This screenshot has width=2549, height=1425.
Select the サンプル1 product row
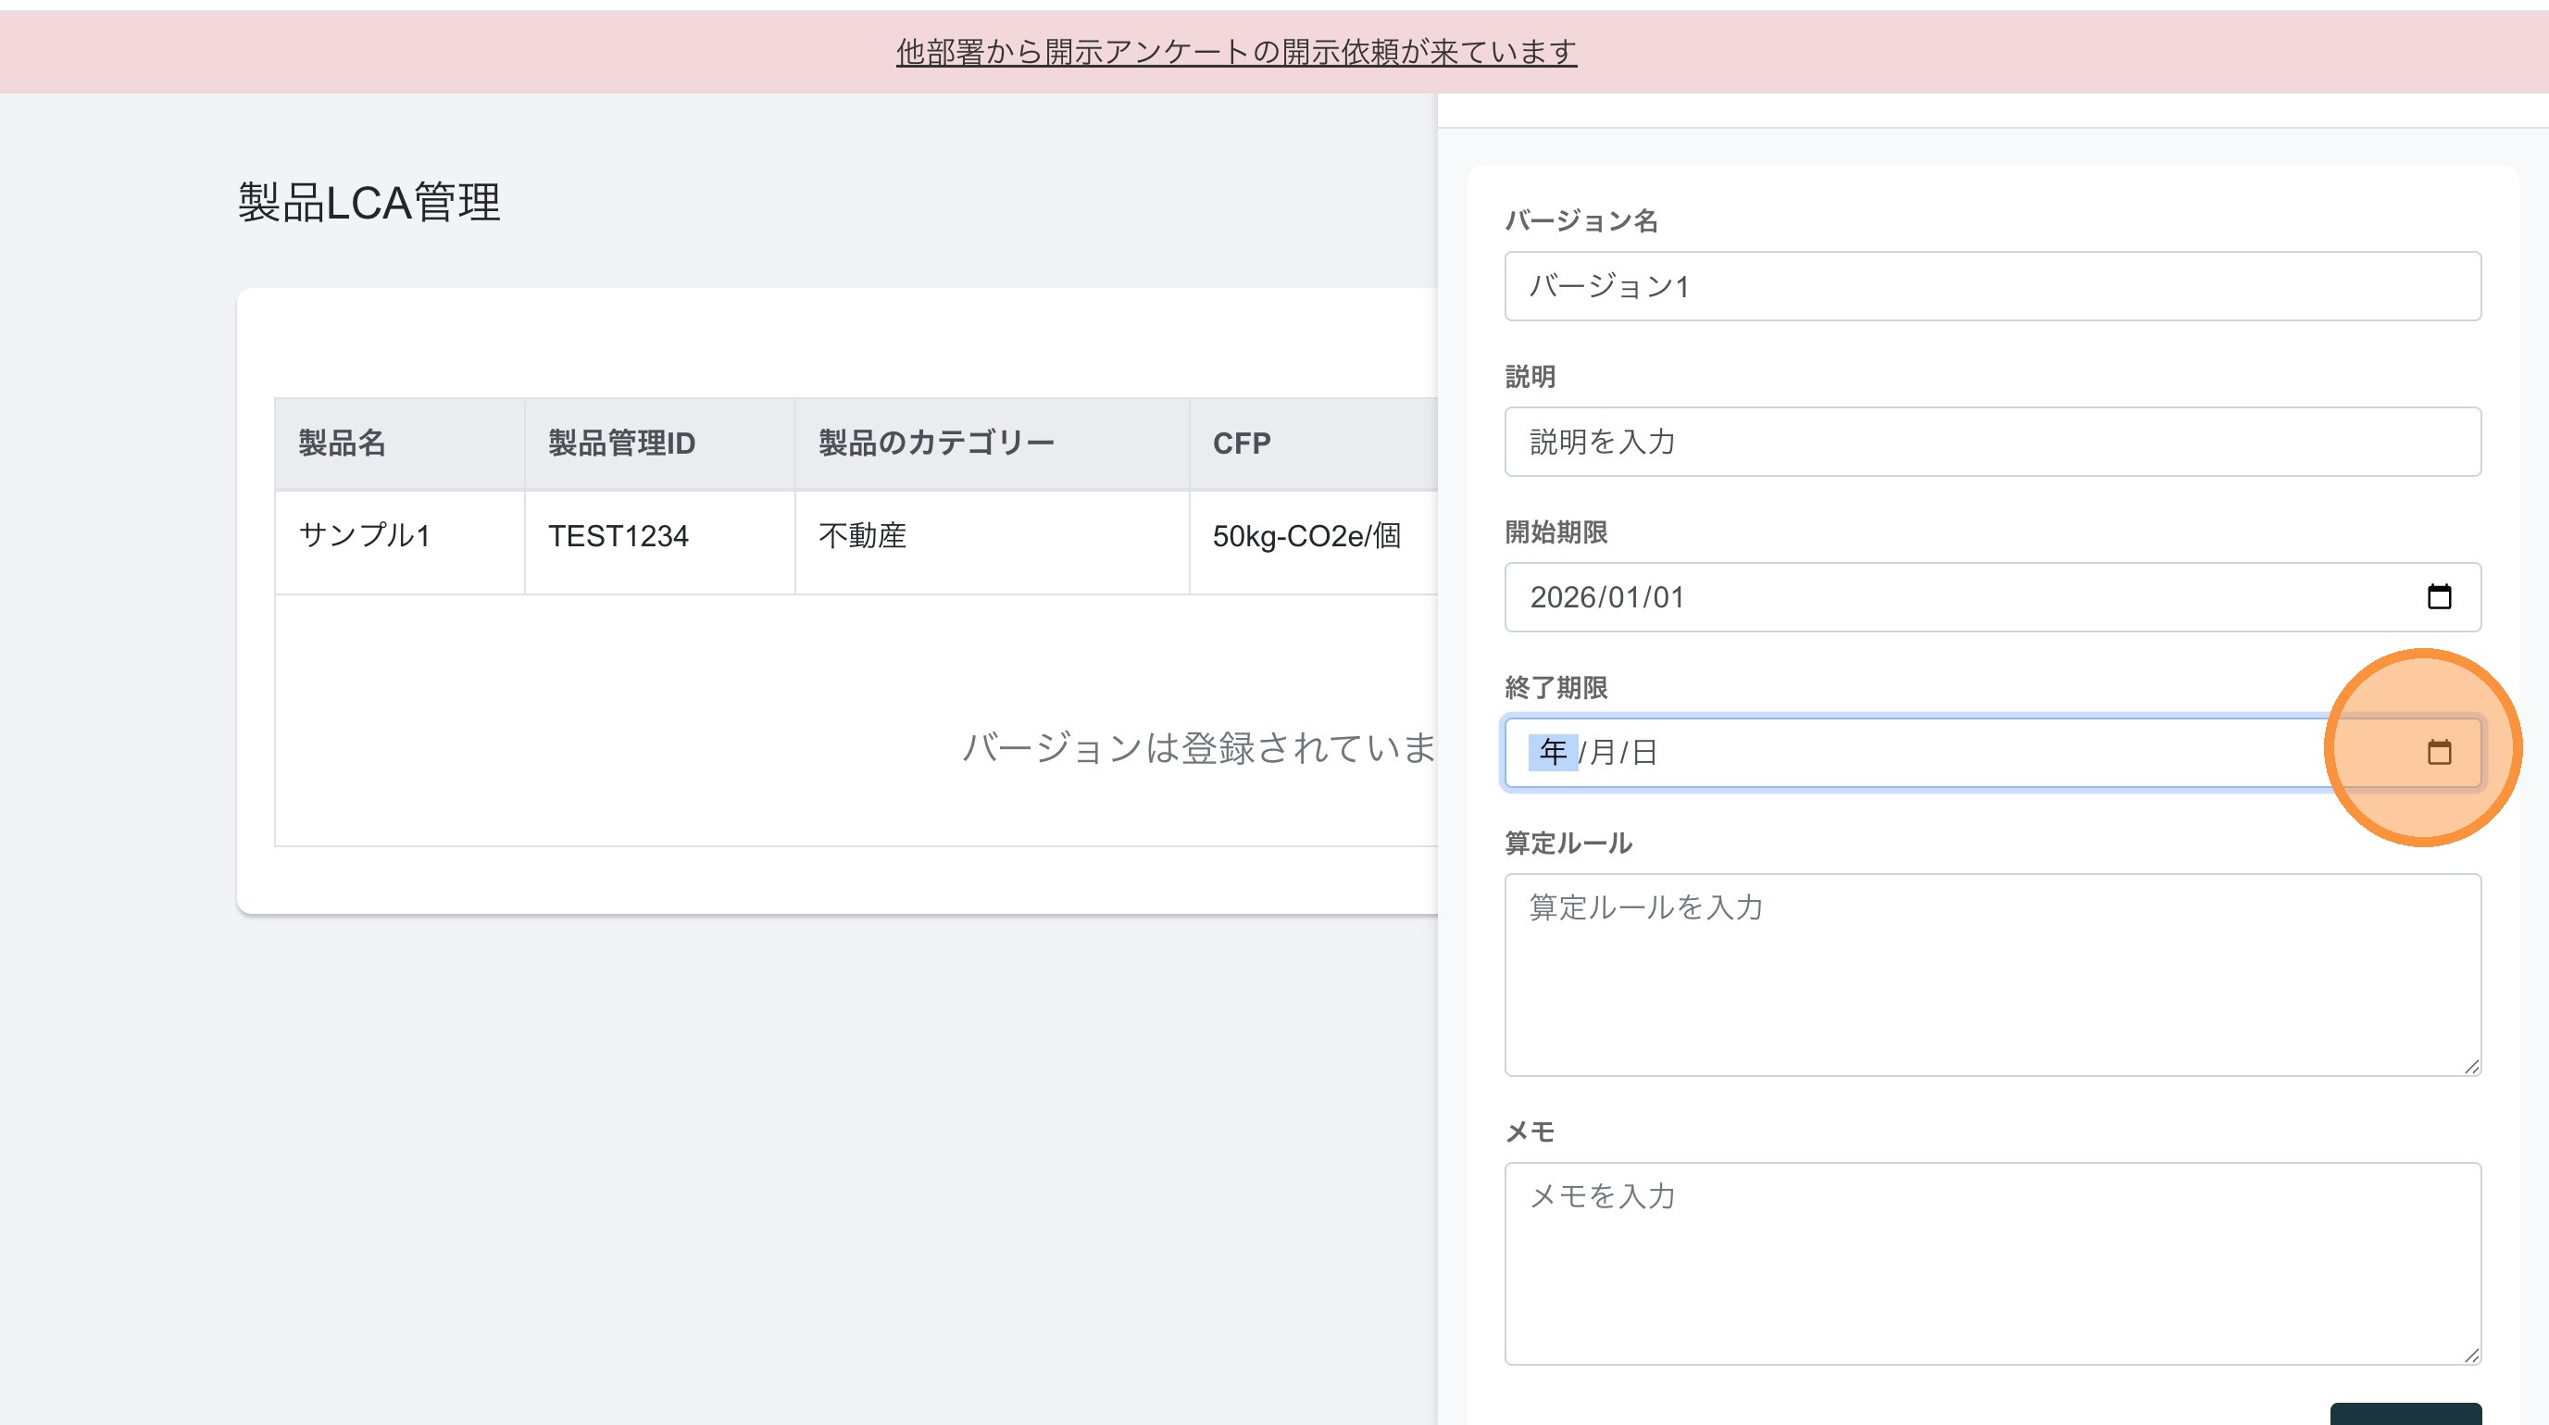point(364,535)
